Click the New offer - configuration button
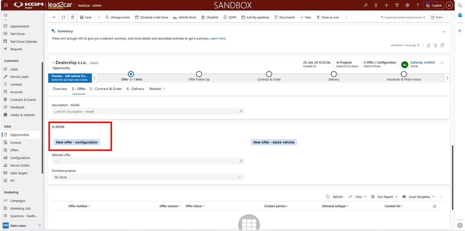This screenshot has width=465, height=231. pyautogui.click(x=77, y=142)
